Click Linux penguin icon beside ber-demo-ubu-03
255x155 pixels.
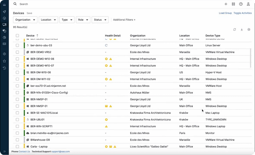(x=28, y=46)
